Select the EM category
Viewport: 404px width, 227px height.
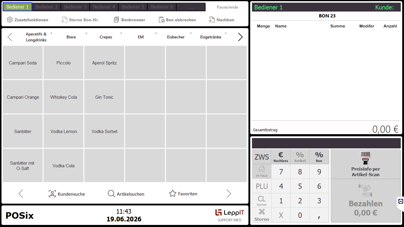[141, 37]
